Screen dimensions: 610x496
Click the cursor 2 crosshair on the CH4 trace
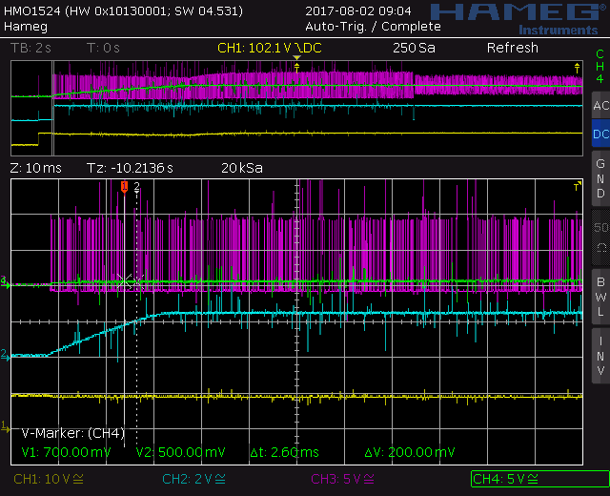click(x=136, y=281)
